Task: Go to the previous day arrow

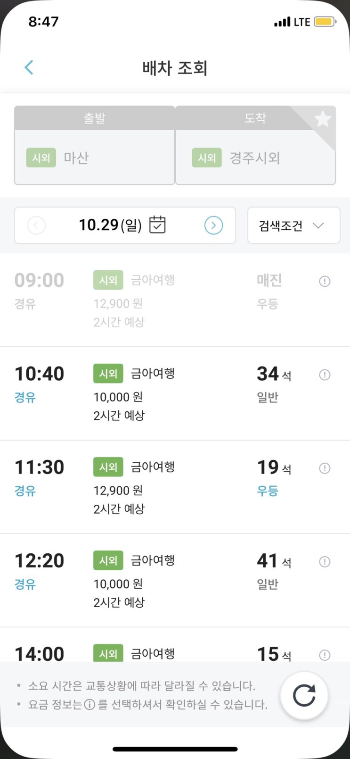Action: pyautogui.click(x=37, y=225)
